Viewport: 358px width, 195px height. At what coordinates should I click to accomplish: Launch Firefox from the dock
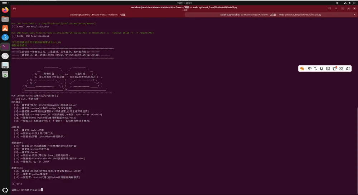[x=5, y=10]
